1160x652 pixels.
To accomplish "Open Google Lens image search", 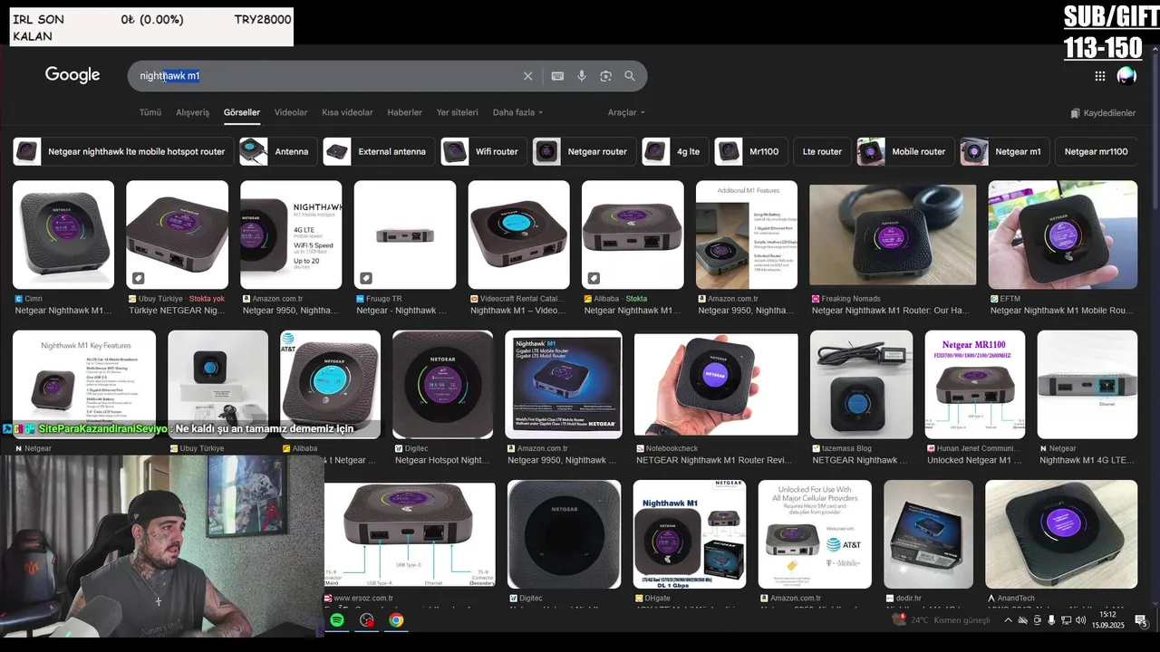I will coord(605,76).
